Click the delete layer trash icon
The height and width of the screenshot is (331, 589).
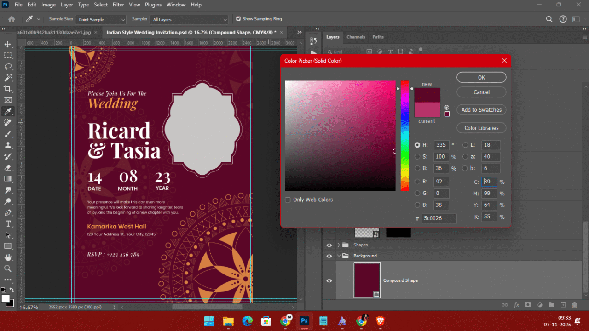tap(574, 305)
